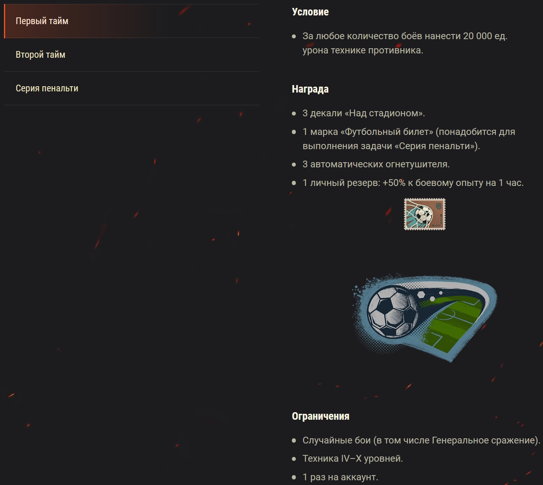The width and height of the screenshot is (543, 485).
Task: Click the soccer ball in the decal
Action: coord(392,312)
